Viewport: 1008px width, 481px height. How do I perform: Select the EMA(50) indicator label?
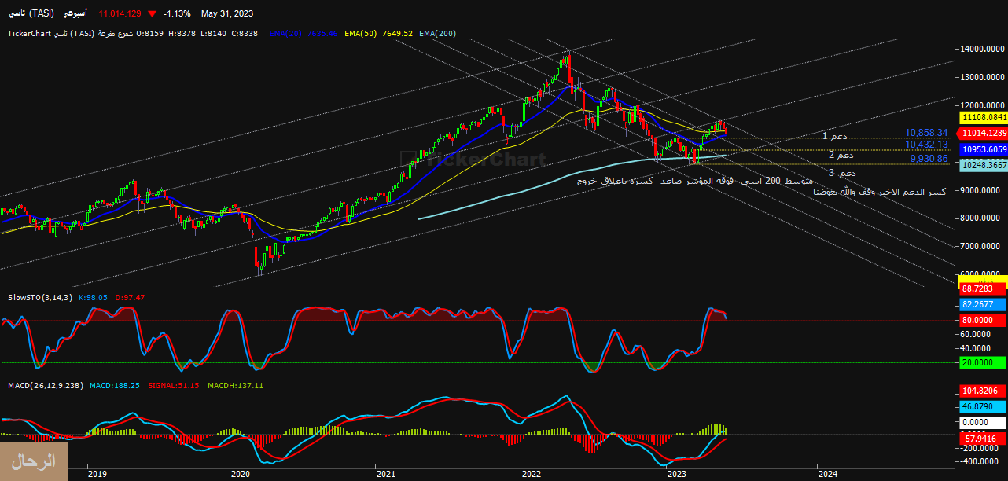pos(362,33)
